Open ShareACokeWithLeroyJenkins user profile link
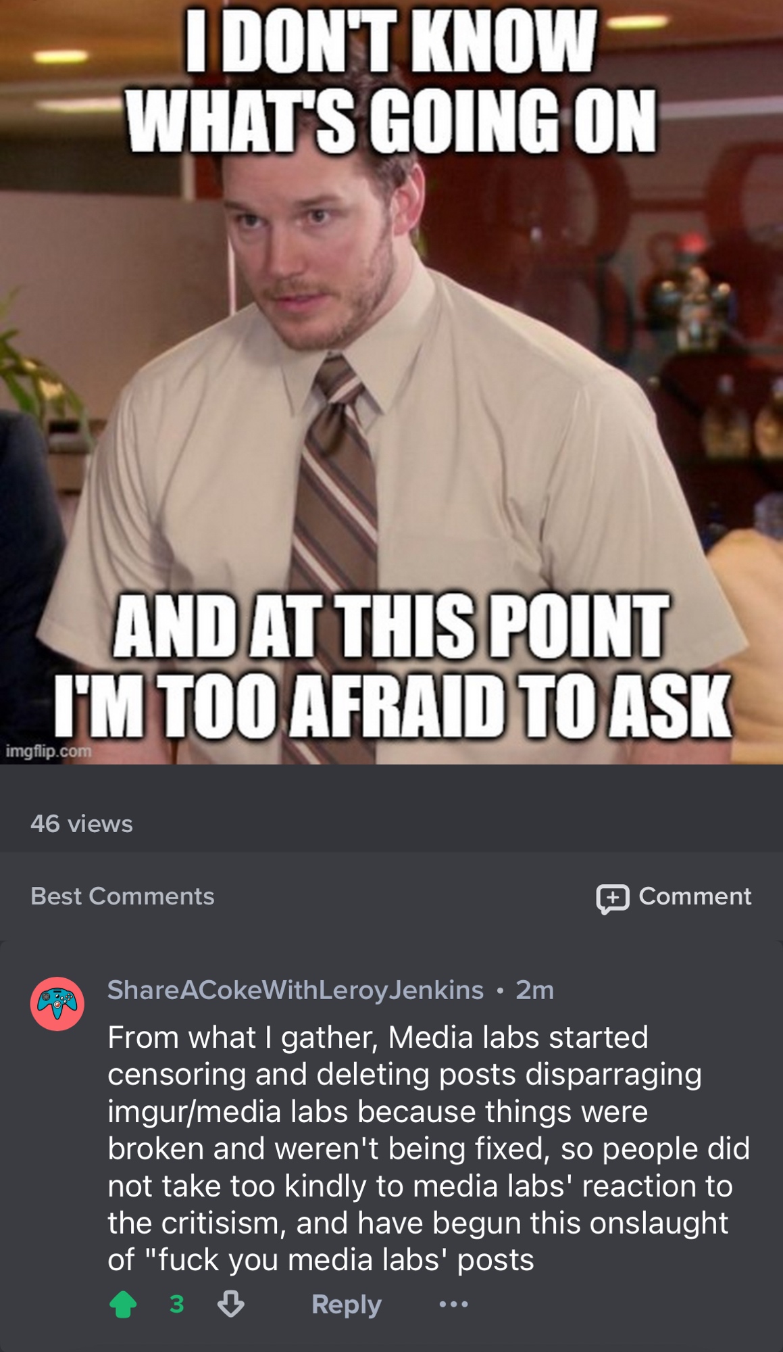Viewport: 783px width, 1352px height. tap(295, 990)
